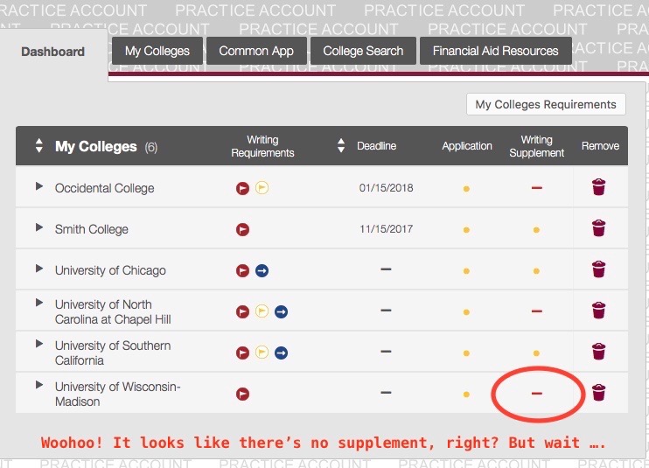649x468 pixels.
Task: Click Southern California's blue arrow icon
Action: tap(281, 353)
